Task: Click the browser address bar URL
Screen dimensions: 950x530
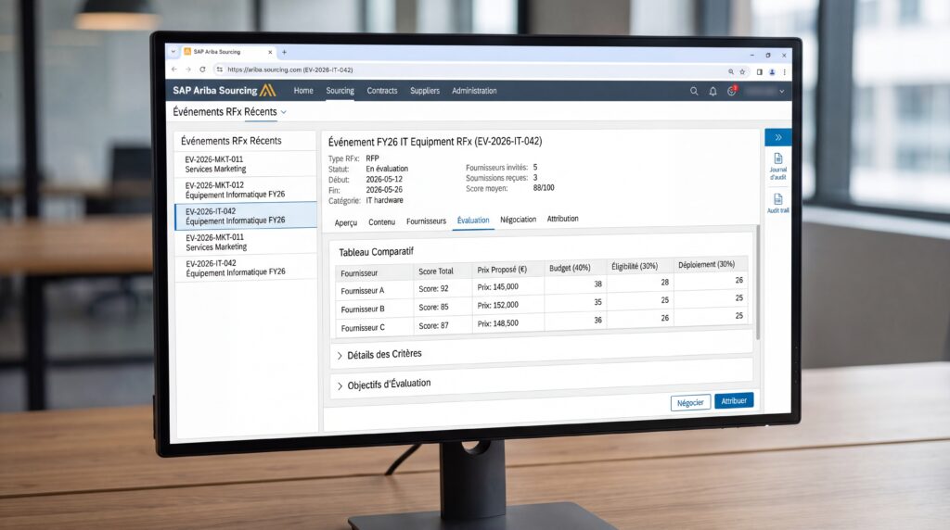Action: coord(290,69)
